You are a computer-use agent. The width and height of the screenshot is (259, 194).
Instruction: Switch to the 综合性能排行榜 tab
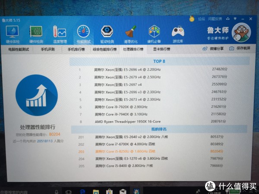point(104,49)
